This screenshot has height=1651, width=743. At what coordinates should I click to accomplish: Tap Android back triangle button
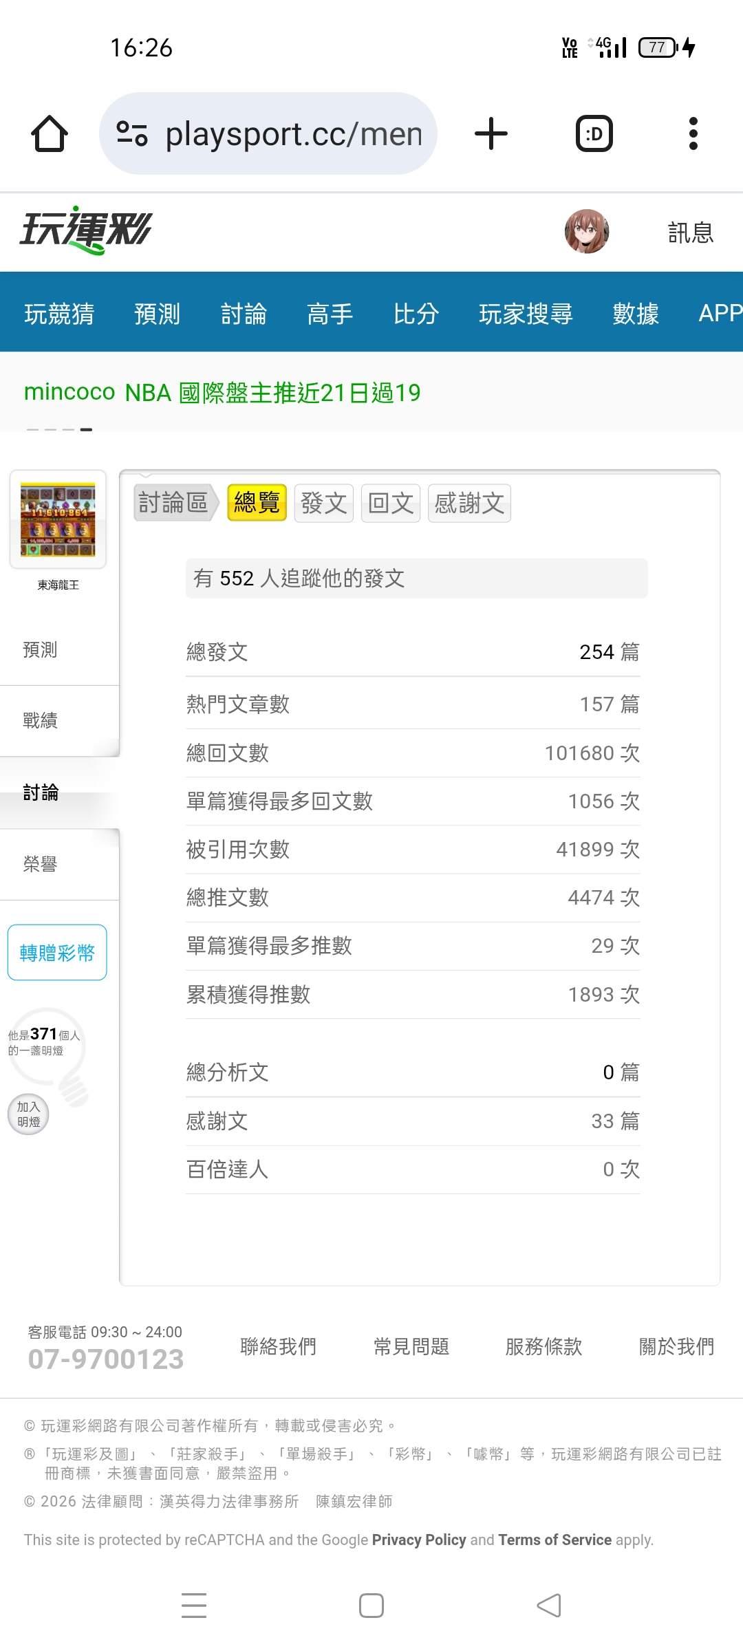pyautogui.click(x=549, y=1605)
